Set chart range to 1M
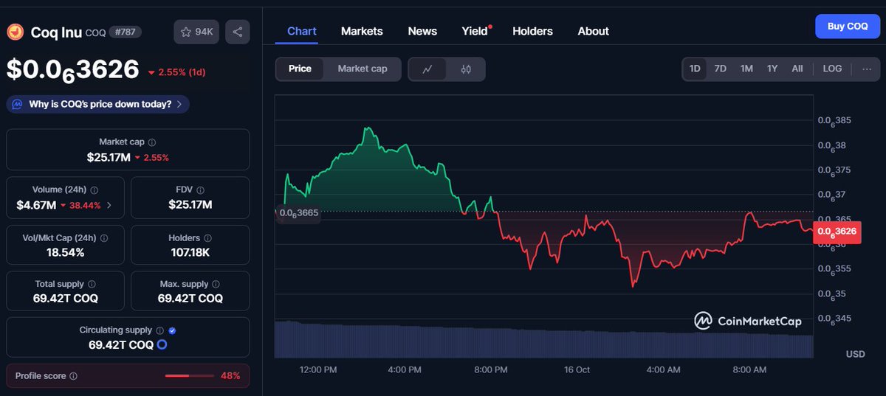Screen dimensions: 886x396 (746, 69)
